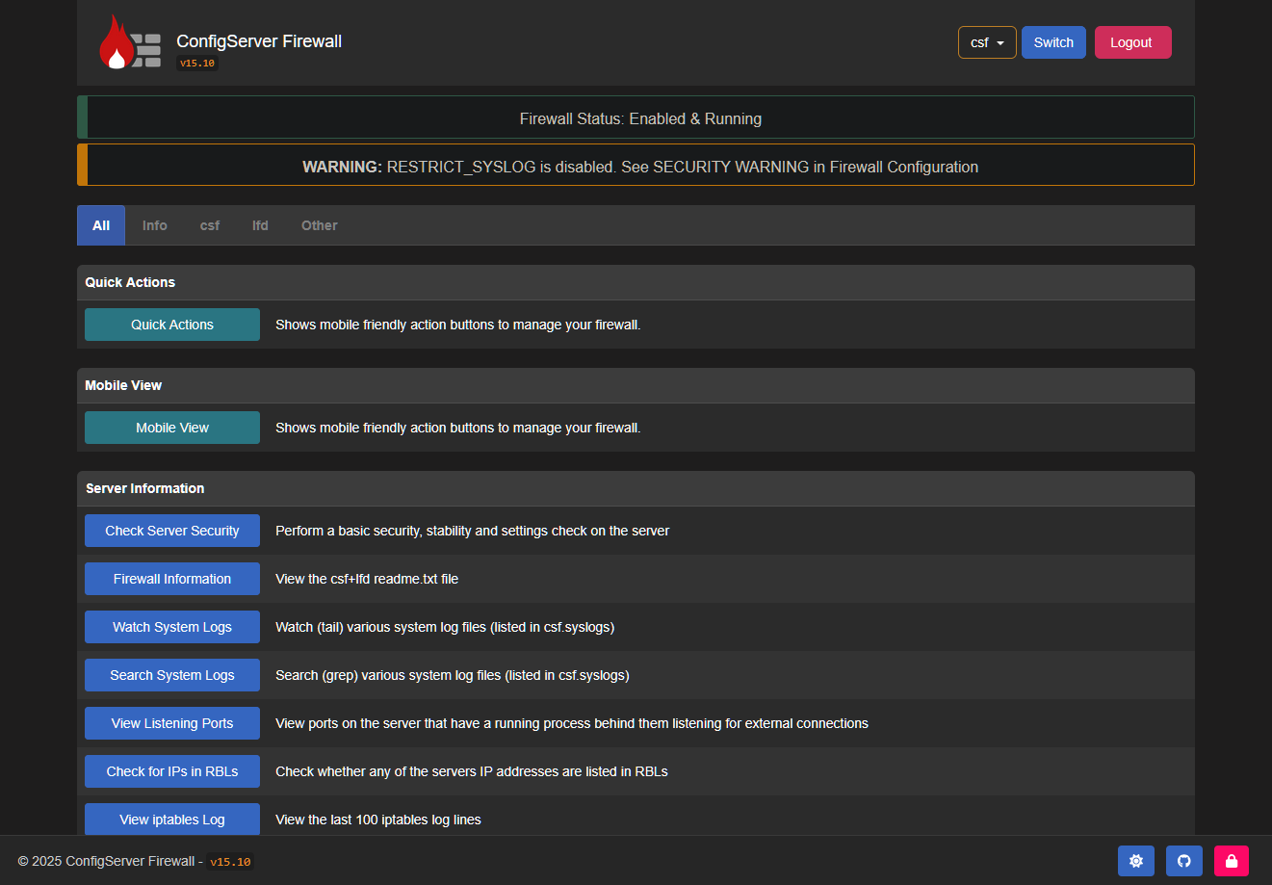This screenshot has height=885, width=1272.
Task: Switch to the Other tab
Action: click(x=320, y=225)
